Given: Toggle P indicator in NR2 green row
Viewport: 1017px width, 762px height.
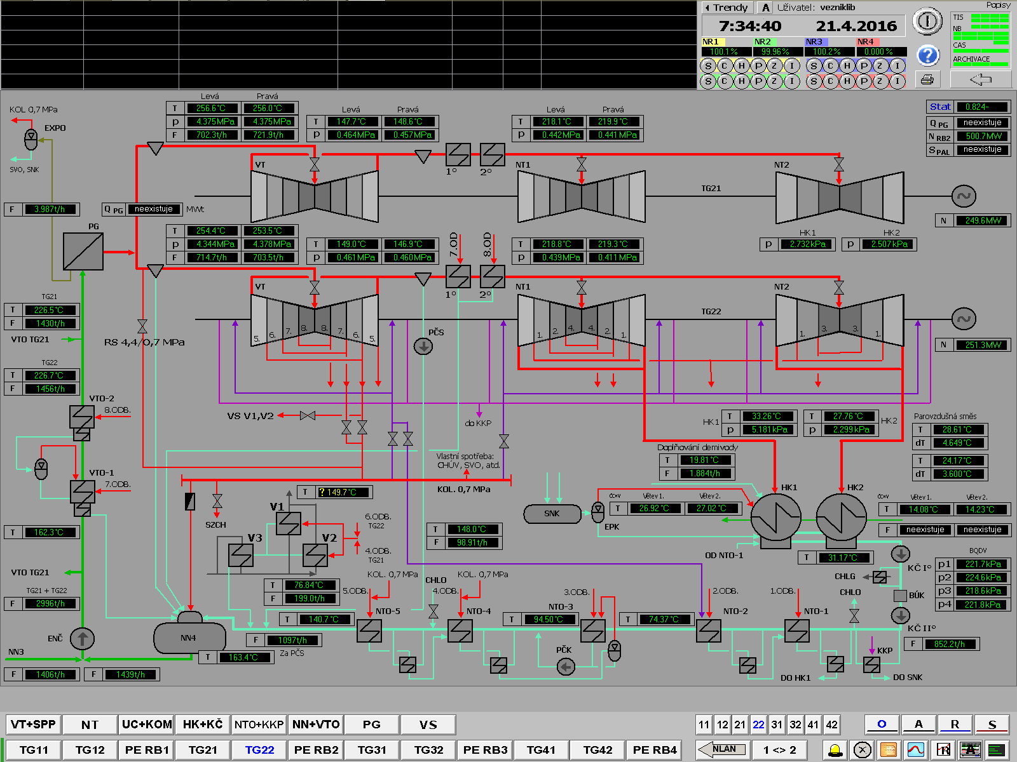Looking at the screenshot, I should (x=758, y=81).
